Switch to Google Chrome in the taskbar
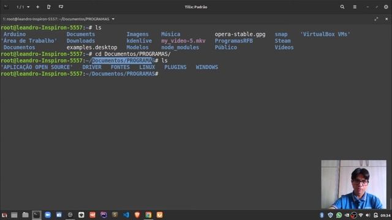Viewport: 392px width, 220px height. 148,215
